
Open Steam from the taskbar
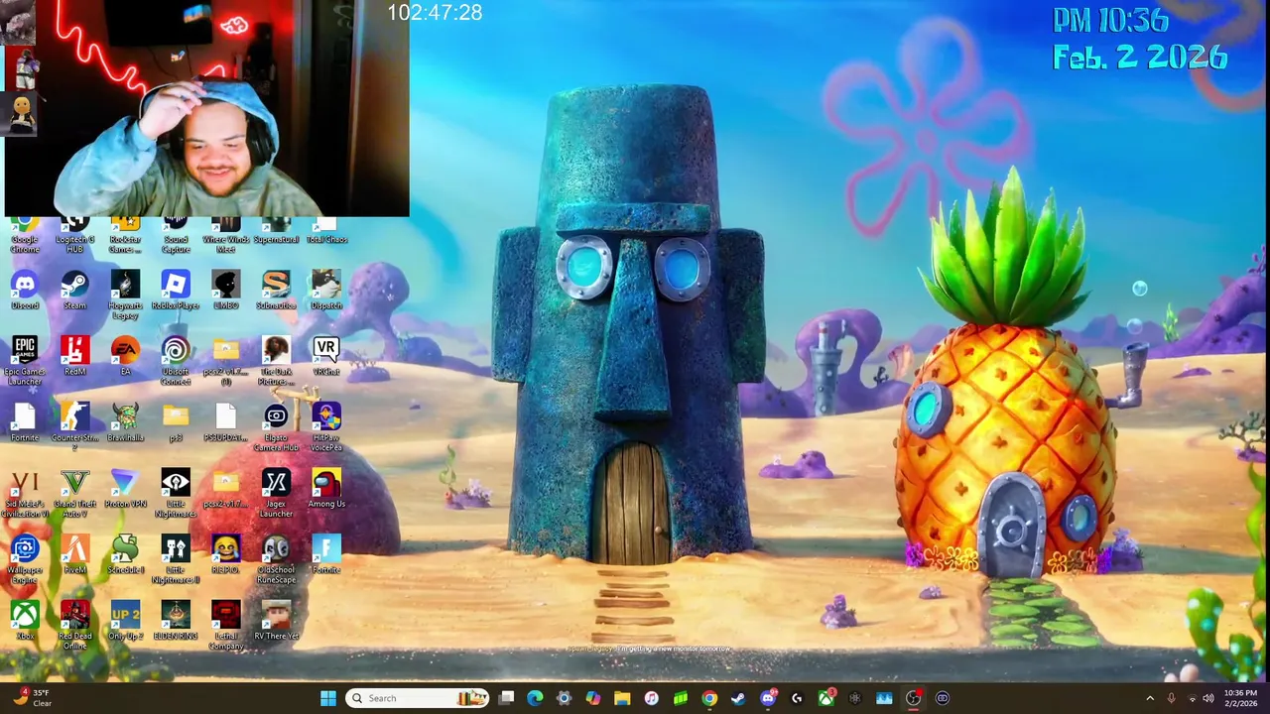[738, 698]
